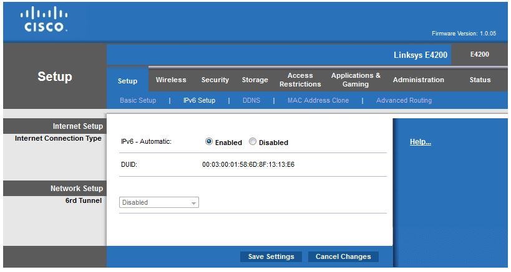This screenshot has height=272, width=511.
Task: Click the Internet Connection Type label
Action: point(58,138)
